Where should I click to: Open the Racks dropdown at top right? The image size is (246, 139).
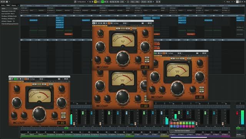click(229, 2)
